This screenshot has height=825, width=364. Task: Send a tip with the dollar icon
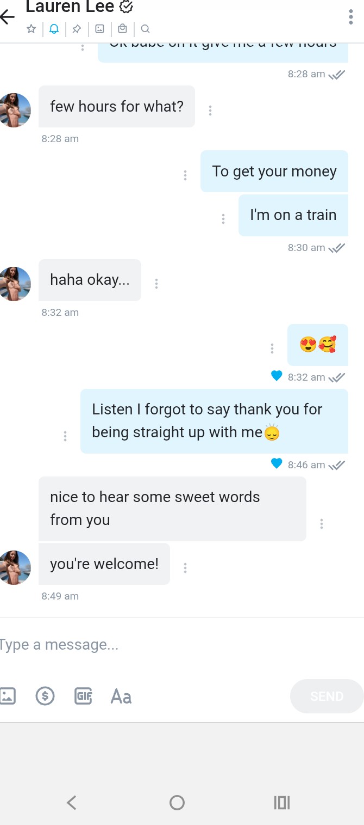click(x=45, y=695)
